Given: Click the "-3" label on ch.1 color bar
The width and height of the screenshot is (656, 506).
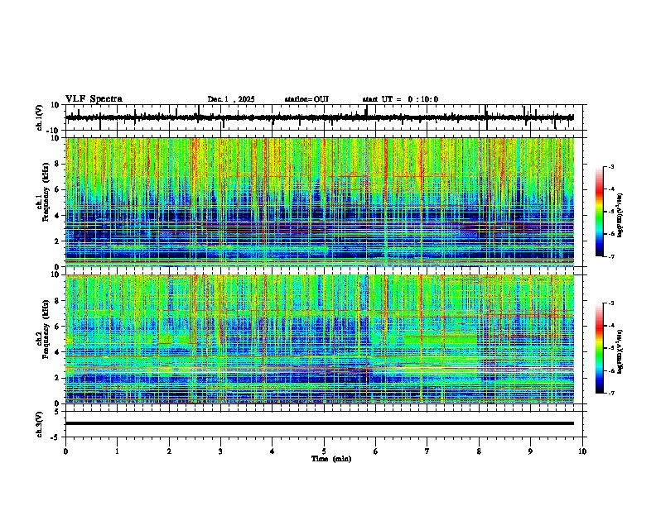Looking at the screenshot, I should (x=610, y=166).
